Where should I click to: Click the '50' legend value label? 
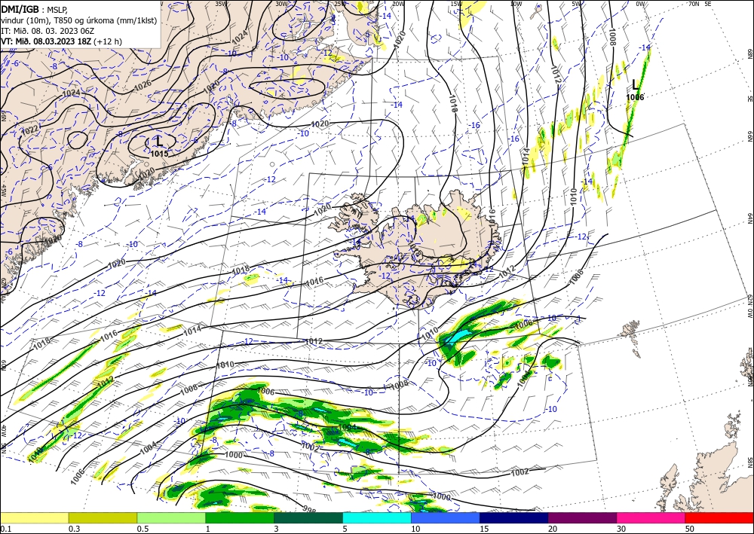[690, 529]
